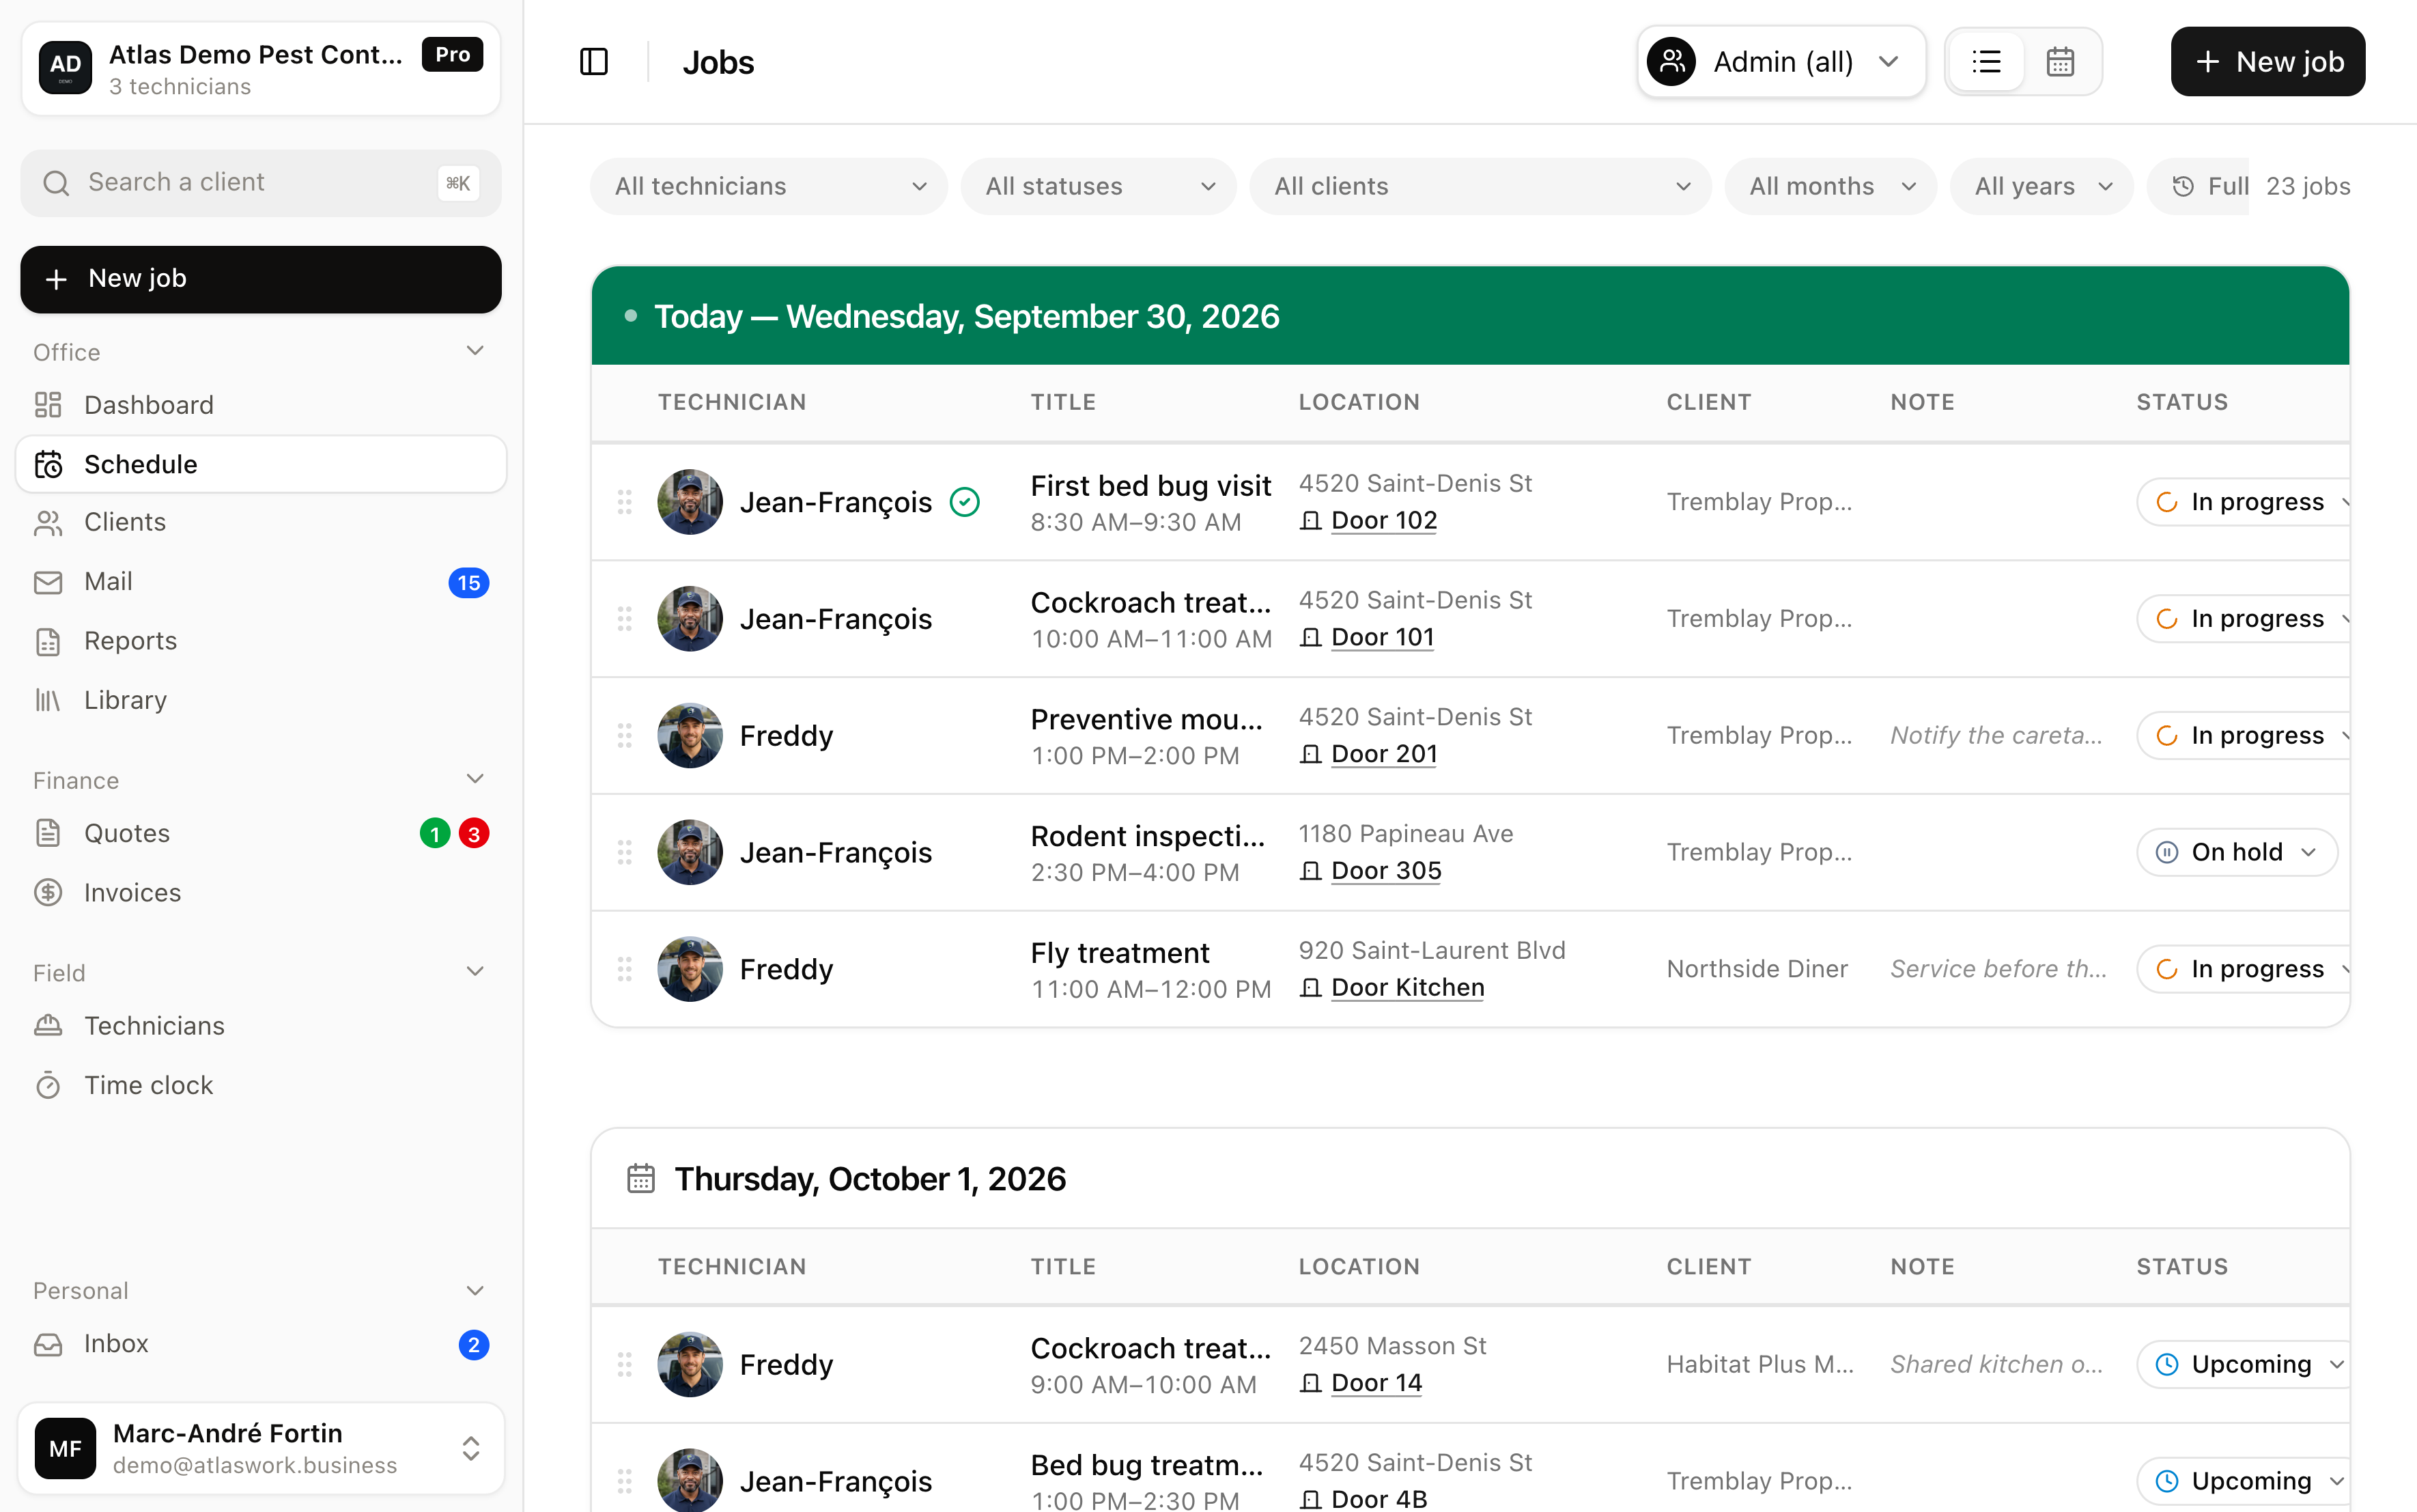
Task: Open Mail in the sidebar
Action: 261,582
